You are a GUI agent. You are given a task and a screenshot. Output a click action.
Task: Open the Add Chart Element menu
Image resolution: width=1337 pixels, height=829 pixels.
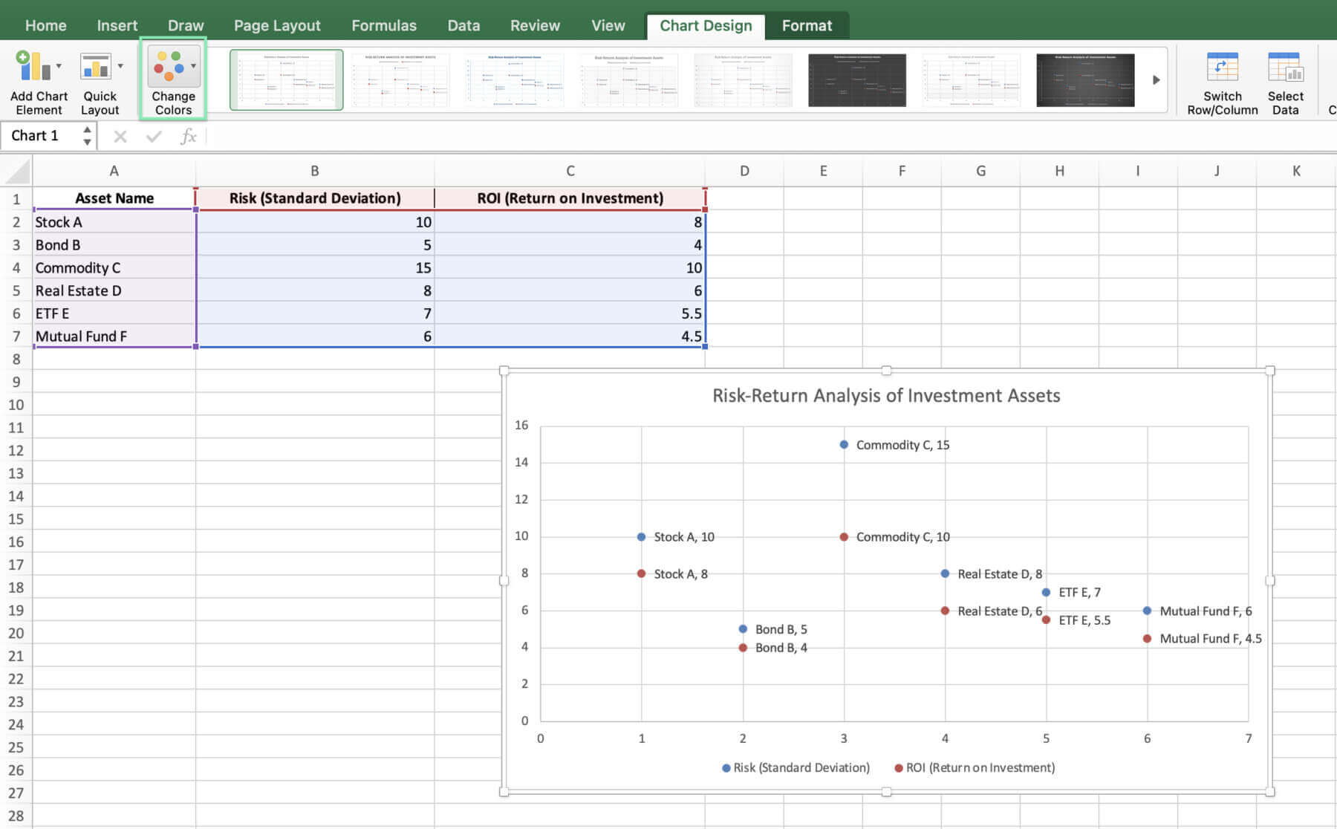pos(39,80)
